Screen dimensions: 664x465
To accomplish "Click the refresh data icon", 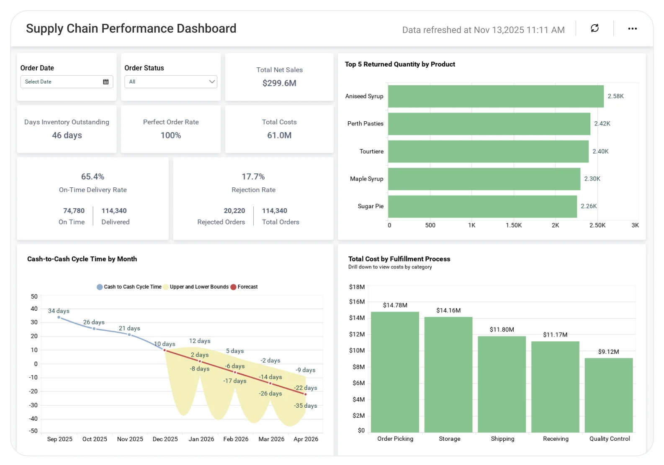I will coord(595,28).
